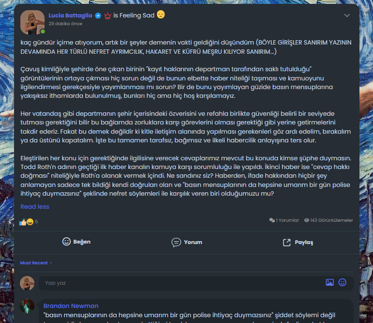Expand the Most Recent sort dropdown
Image resolution: width=373 pixels, height=323 pixels.
click(x=36, y=263)
